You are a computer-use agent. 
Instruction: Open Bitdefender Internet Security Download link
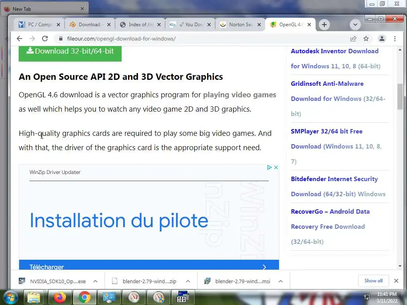[x=338, y=187]
